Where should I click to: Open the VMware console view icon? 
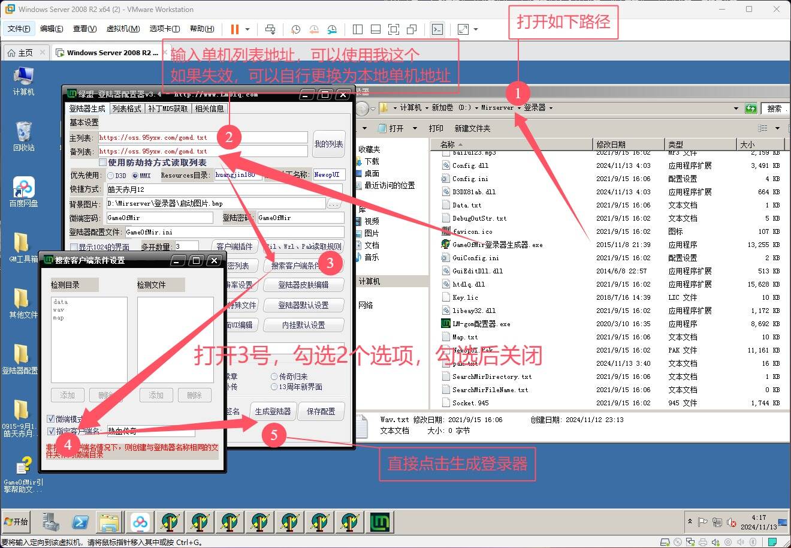pos(437,29)
